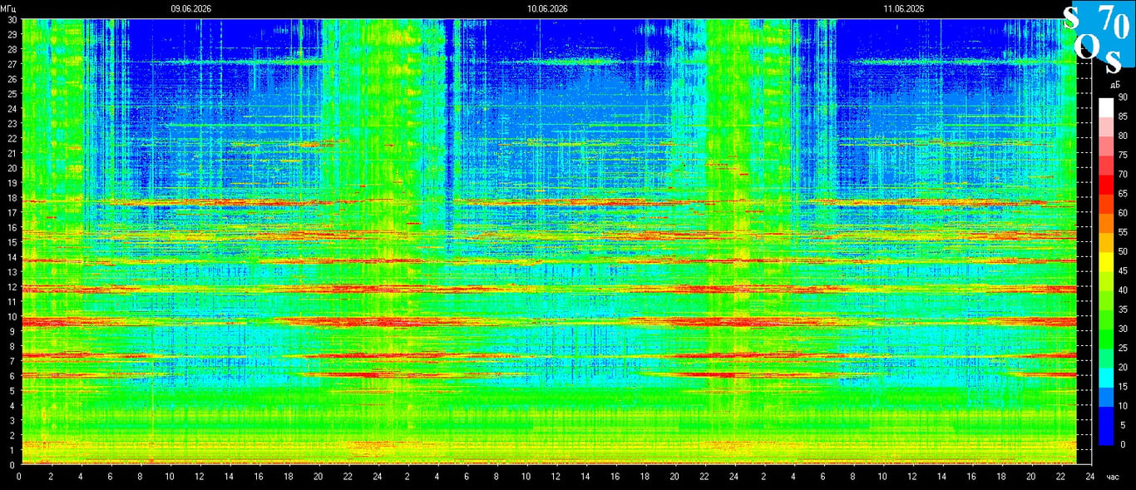The width and height of the screenshot is (1136, 490).
Task: Click the 35 value on dB color scale
Action: tap(1122, 309)
